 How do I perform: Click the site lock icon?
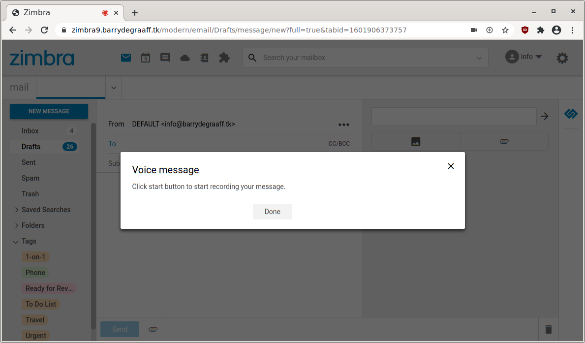click(64, 30)
